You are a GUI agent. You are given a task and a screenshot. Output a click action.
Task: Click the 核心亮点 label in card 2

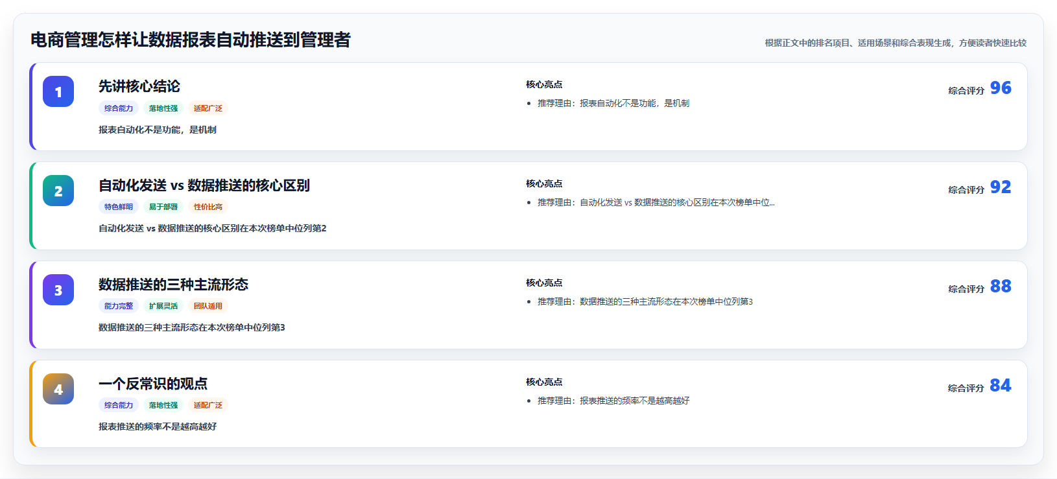coord(544,183)
